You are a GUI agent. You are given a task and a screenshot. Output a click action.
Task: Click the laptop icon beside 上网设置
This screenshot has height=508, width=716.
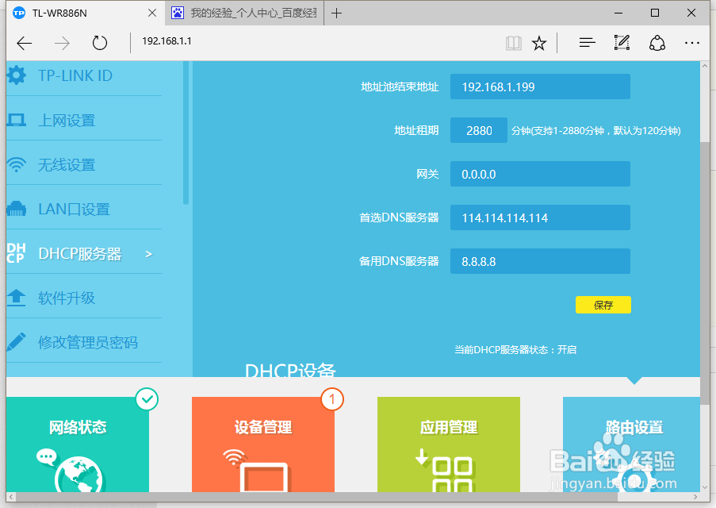pos(17,120)
